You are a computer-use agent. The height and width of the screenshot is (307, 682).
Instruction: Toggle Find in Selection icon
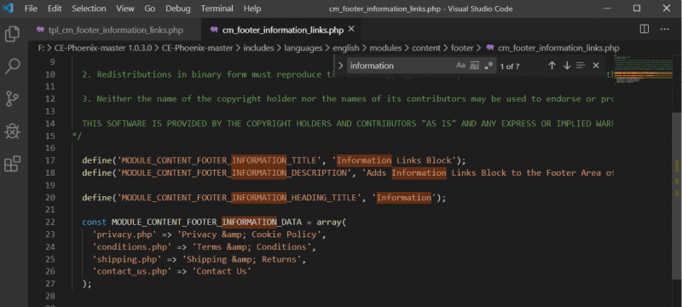(x=581, y=66)
